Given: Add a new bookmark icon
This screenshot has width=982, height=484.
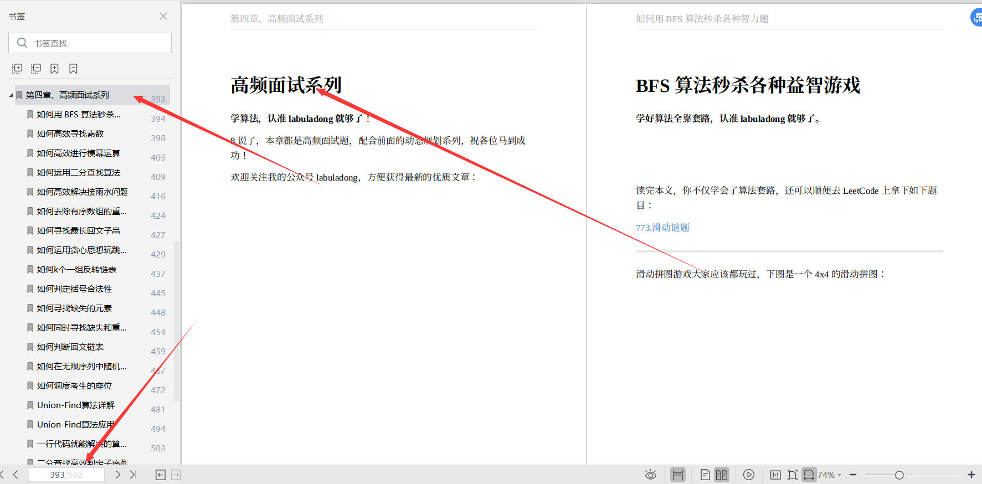Looking at the screenshot, I should tap(54, 68).
